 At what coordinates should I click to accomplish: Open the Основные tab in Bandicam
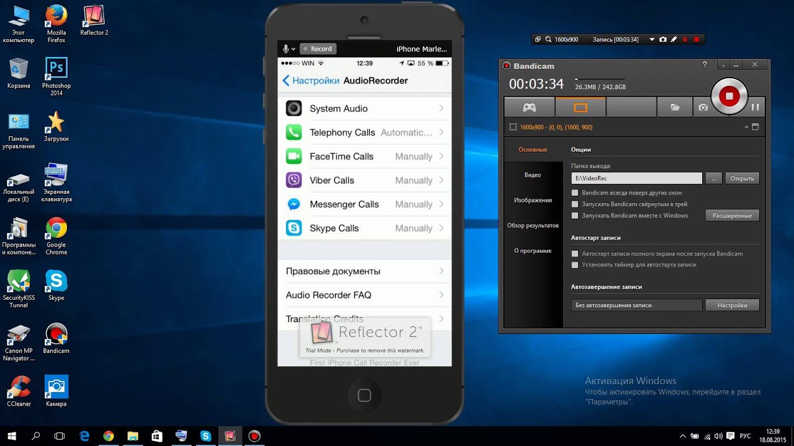coord(533,150)
